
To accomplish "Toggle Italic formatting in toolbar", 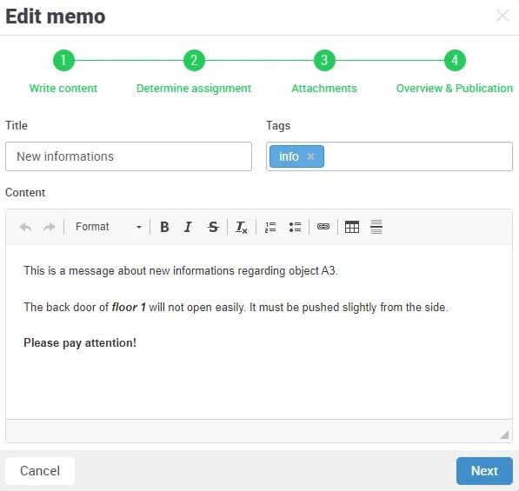I will point(188,228).
